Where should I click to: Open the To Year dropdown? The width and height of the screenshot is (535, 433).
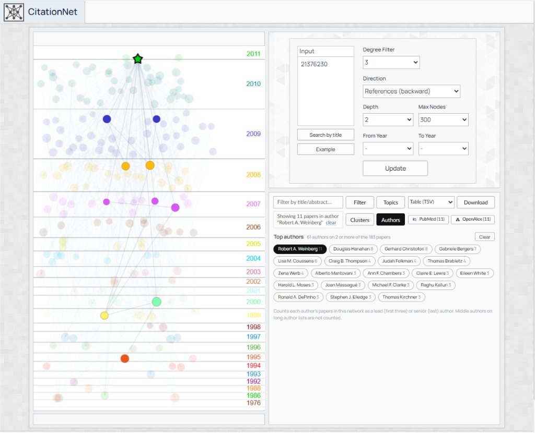pos(443,149)
